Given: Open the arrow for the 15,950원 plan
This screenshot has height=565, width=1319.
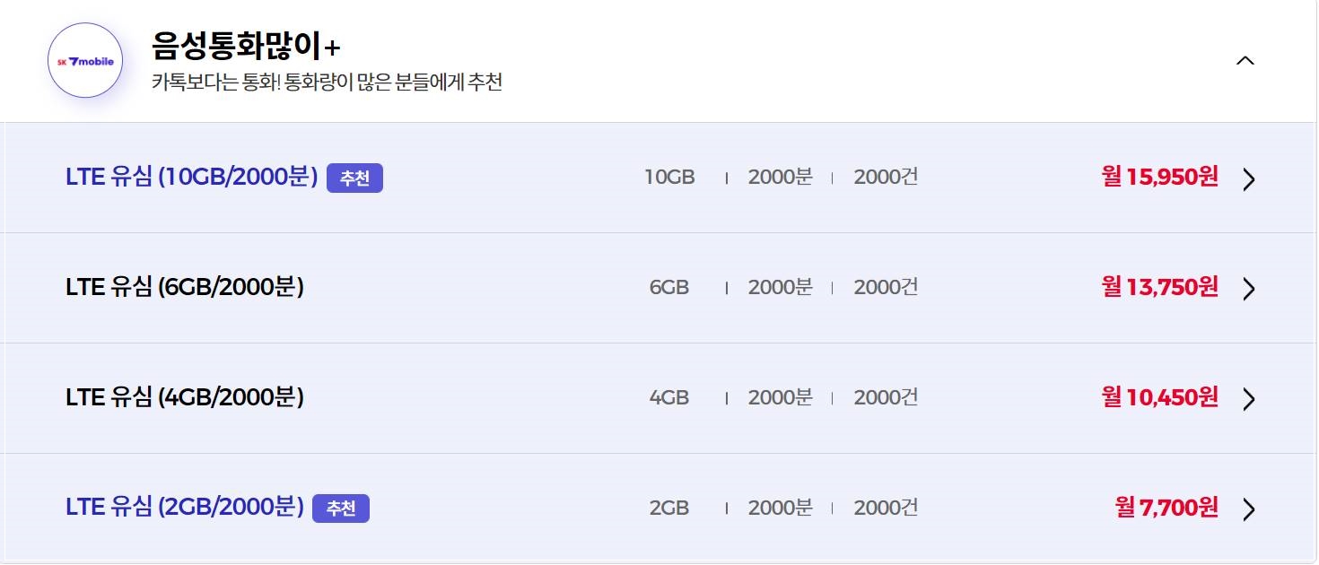Looking at the screenshot, I should 1248,179.
